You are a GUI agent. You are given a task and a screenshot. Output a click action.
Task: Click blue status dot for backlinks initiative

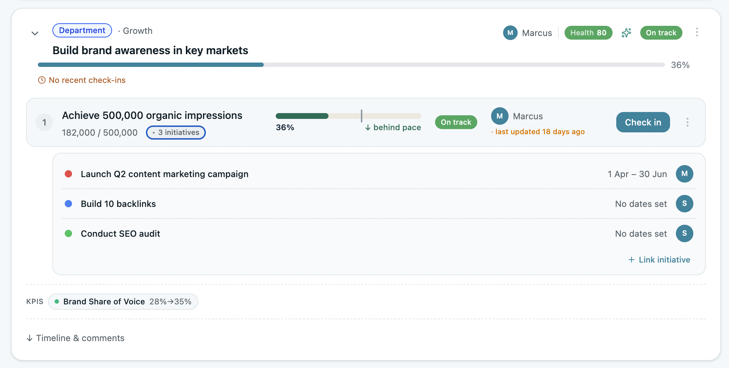pos(68,204)
